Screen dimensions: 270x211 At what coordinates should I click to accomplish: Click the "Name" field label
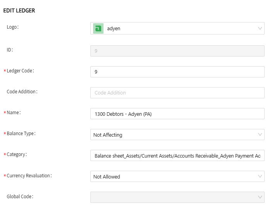(x=14, y=113)
